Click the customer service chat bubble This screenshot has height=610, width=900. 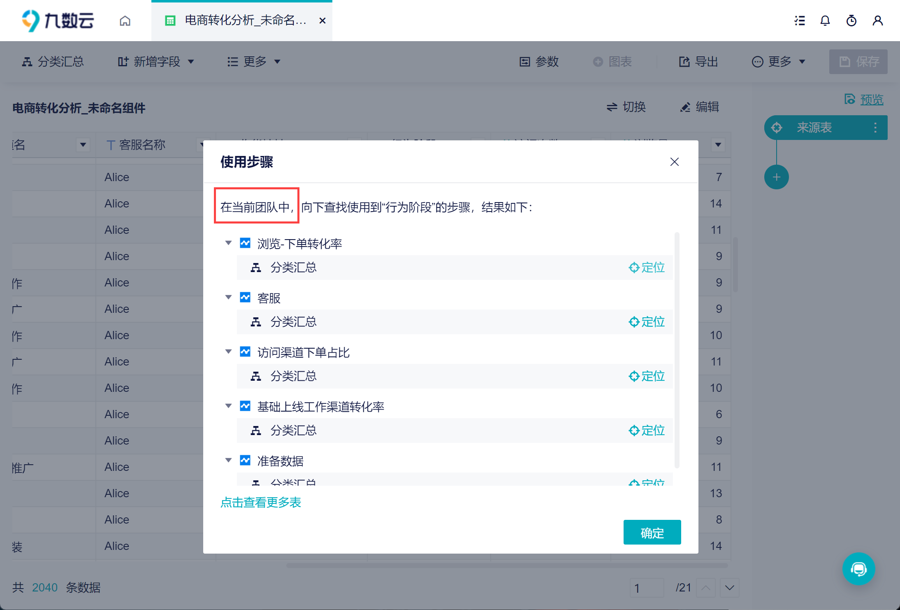pos(858,568)
